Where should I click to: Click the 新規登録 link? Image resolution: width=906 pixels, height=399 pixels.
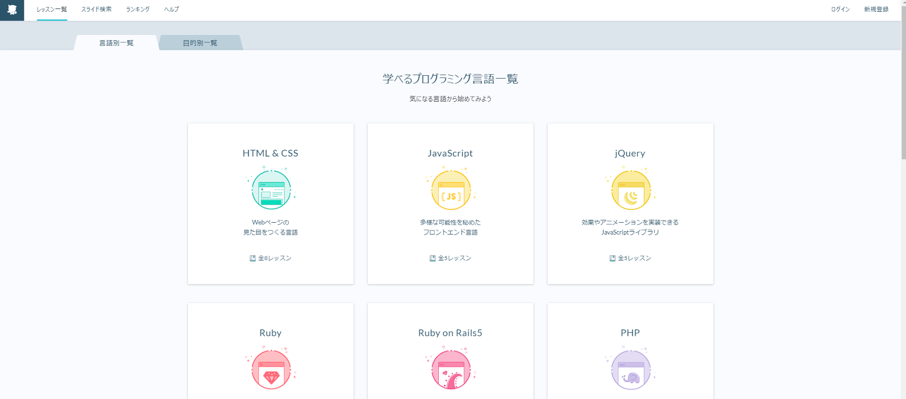(876, 10)
